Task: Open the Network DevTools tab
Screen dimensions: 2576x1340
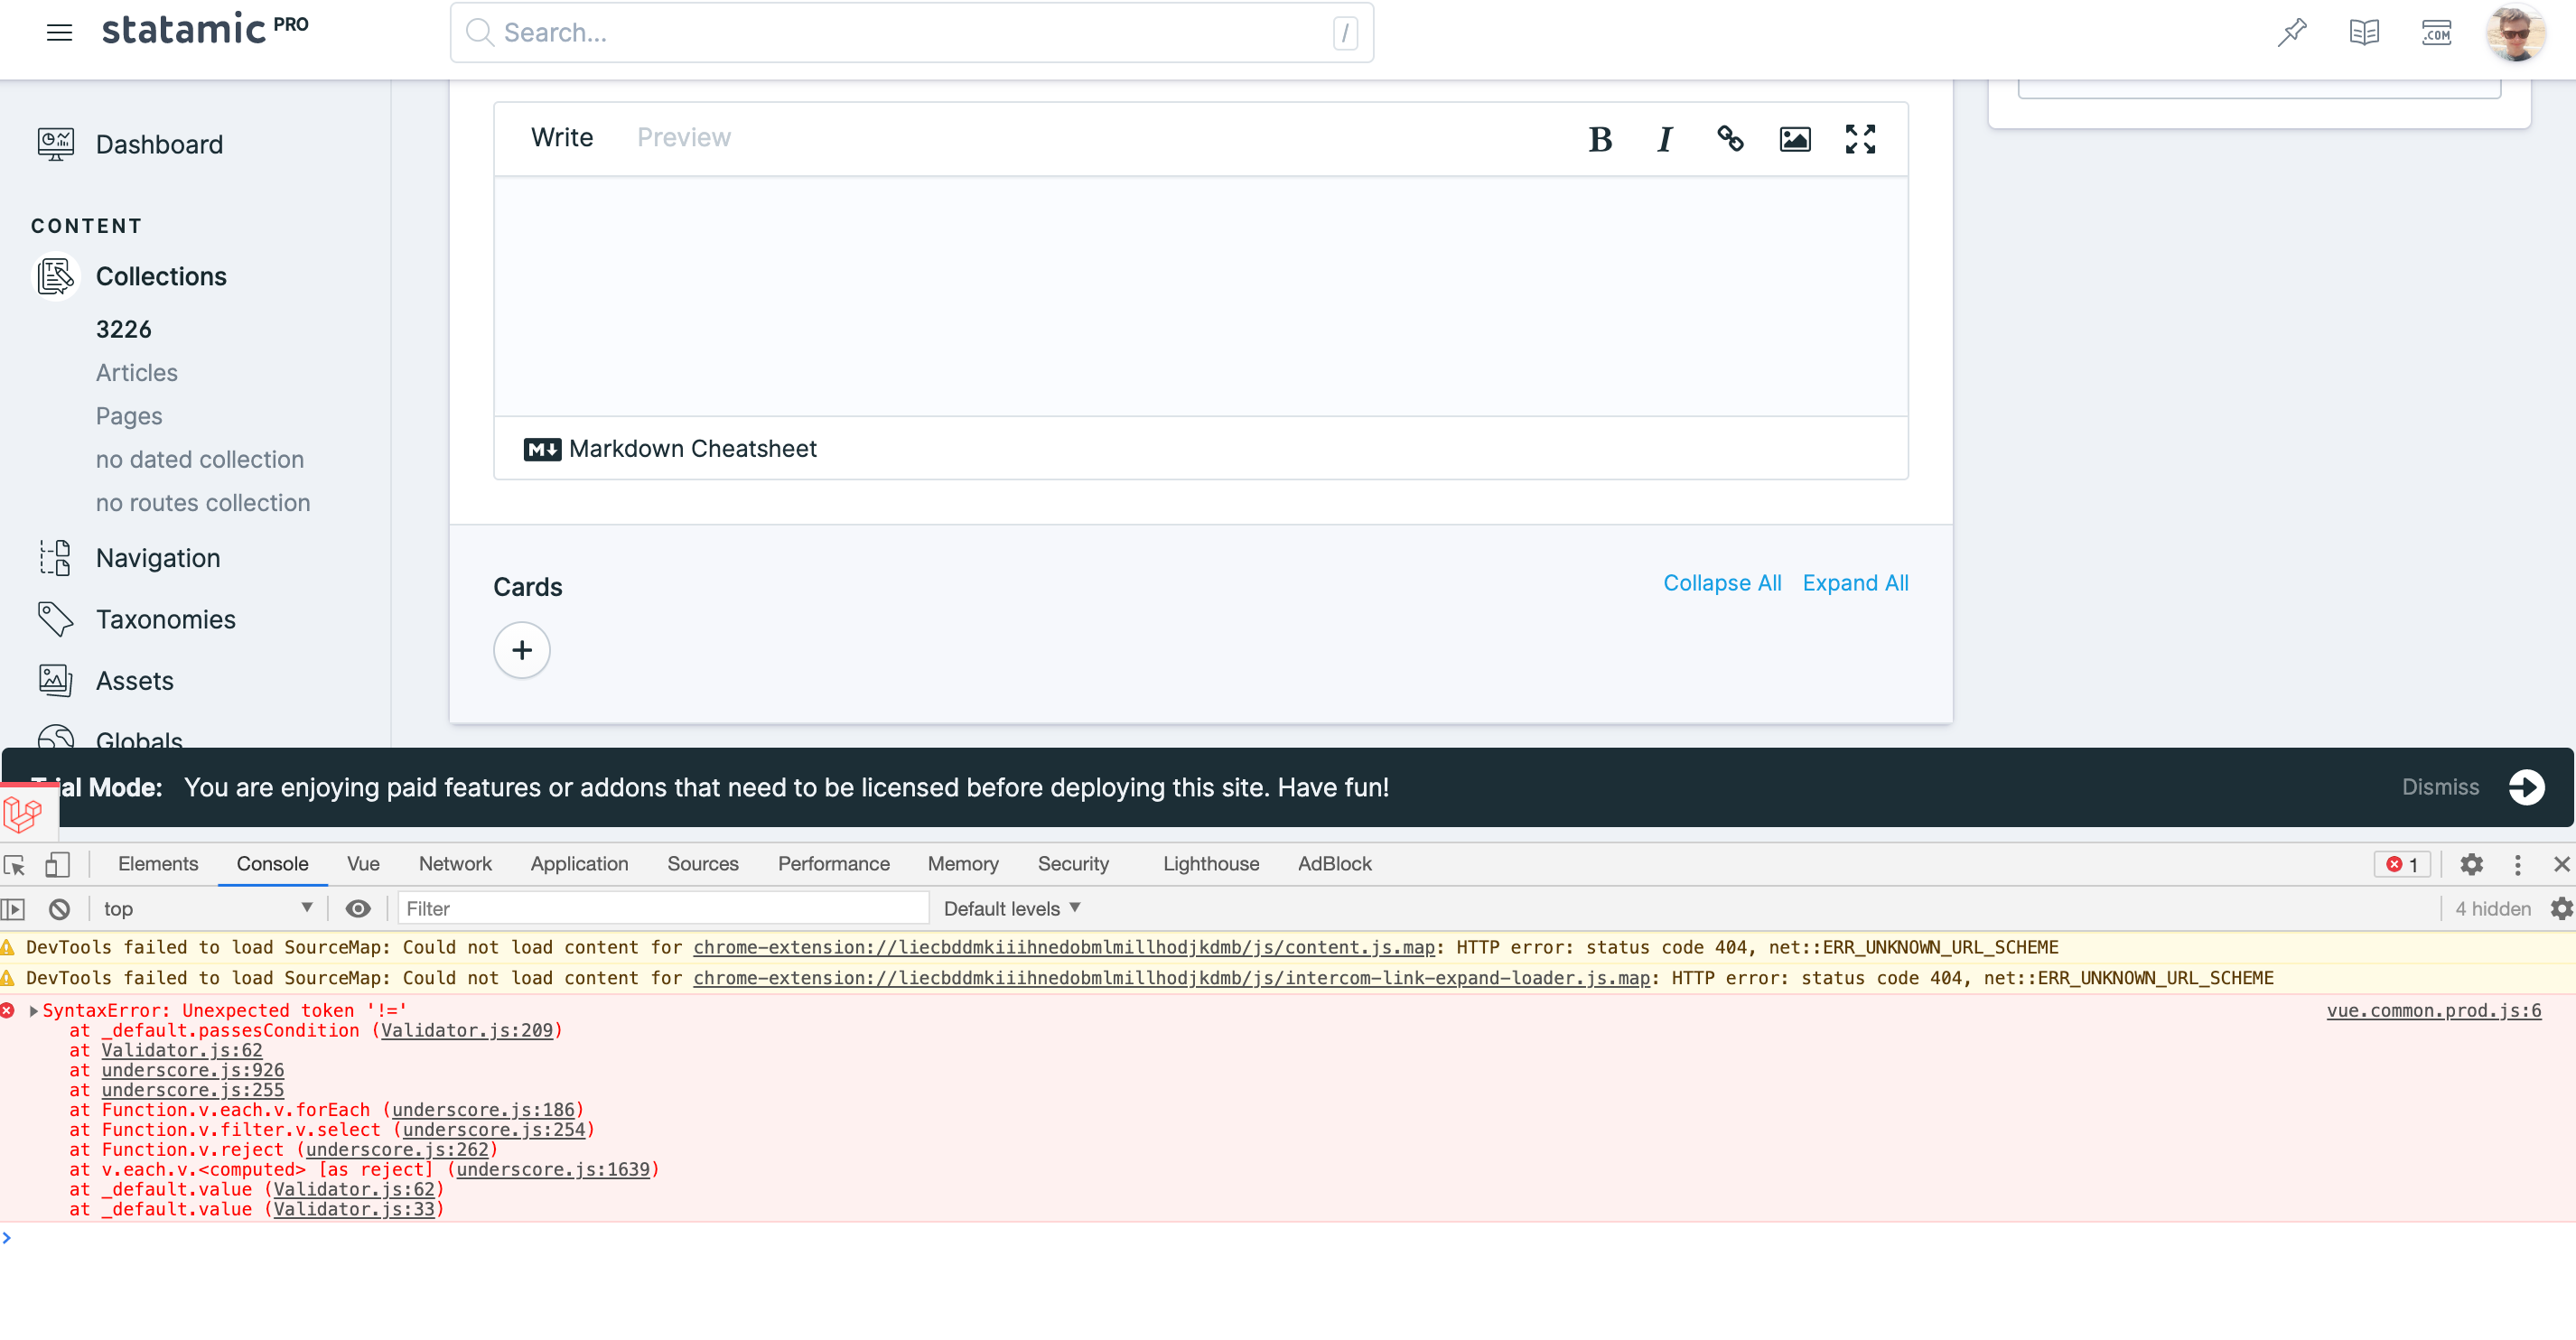Action: point(455,864)
